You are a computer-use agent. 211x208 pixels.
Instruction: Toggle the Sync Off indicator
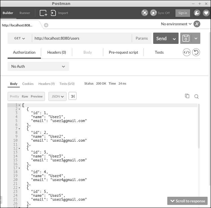coord(160,13)
